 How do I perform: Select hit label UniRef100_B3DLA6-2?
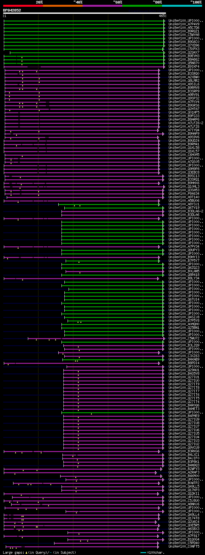click(186, 211)
